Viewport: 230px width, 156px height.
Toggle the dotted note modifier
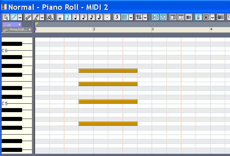(x=107, y=17)
